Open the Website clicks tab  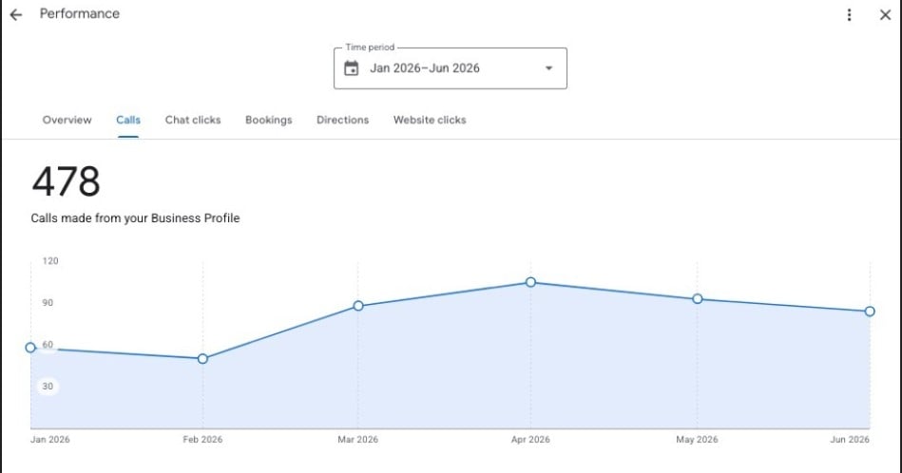[430, 120]
